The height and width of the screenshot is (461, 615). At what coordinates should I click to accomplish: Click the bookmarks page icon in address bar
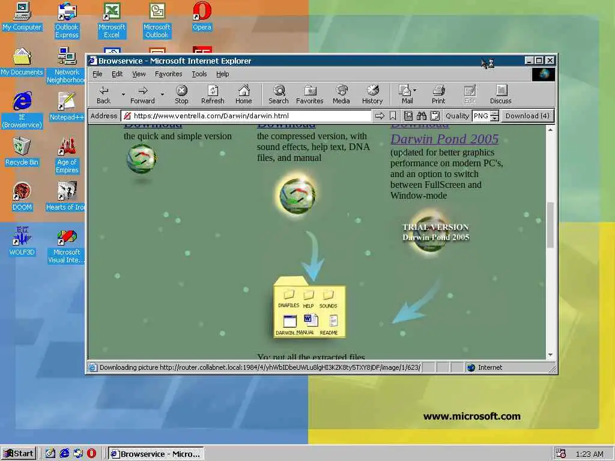pyautogui.click(x=408, y=116)
